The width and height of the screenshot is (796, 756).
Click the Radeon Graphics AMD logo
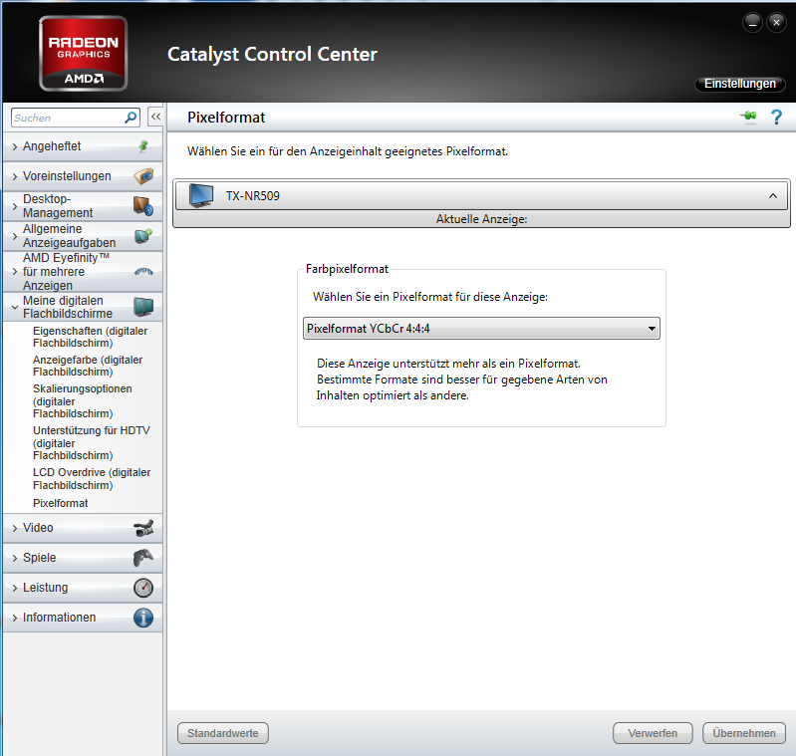pos(84,53)
